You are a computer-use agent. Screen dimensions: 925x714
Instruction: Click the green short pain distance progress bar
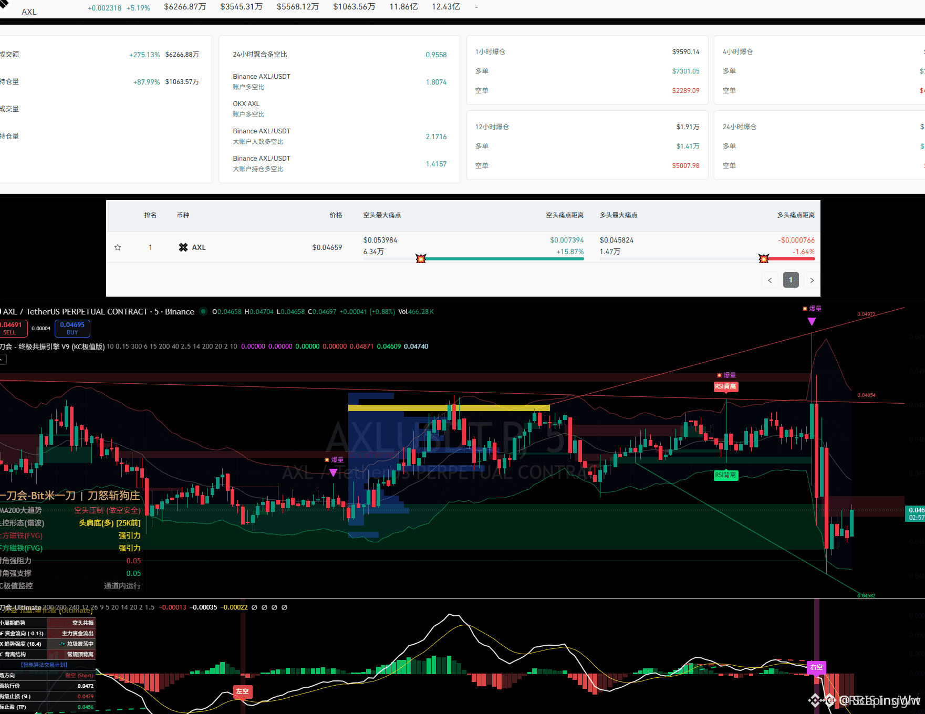(502, 259)
